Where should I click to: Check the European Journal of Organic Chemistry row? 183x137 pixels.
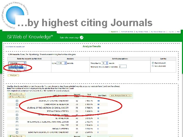[17, 132]
